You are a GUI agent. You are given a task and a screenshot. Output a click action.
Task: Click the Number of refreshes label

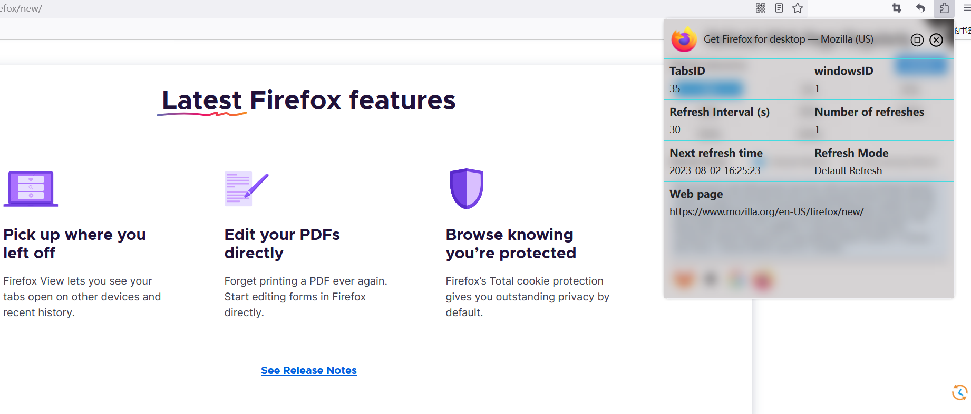click(x=869, y=112)
